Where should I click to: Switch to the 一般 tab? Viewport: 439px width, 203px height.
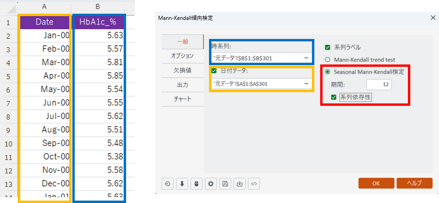(182, 41)
